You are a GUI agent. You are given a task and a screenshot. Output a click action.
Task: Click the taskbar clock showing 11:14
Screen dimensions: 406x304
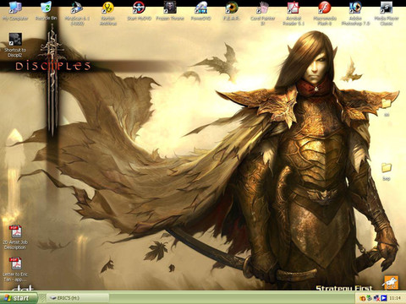(395, 298)
